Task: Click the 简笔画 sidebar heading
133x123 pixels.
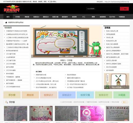Action: [107, 28]
